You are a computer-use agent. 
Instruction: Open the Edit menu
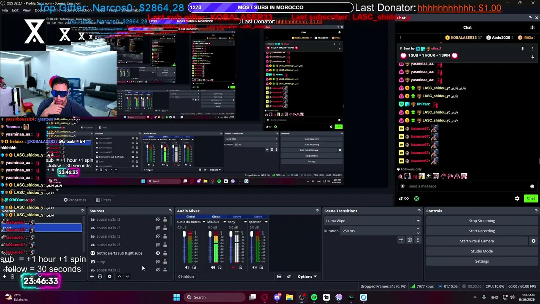[x=15, y=10]
